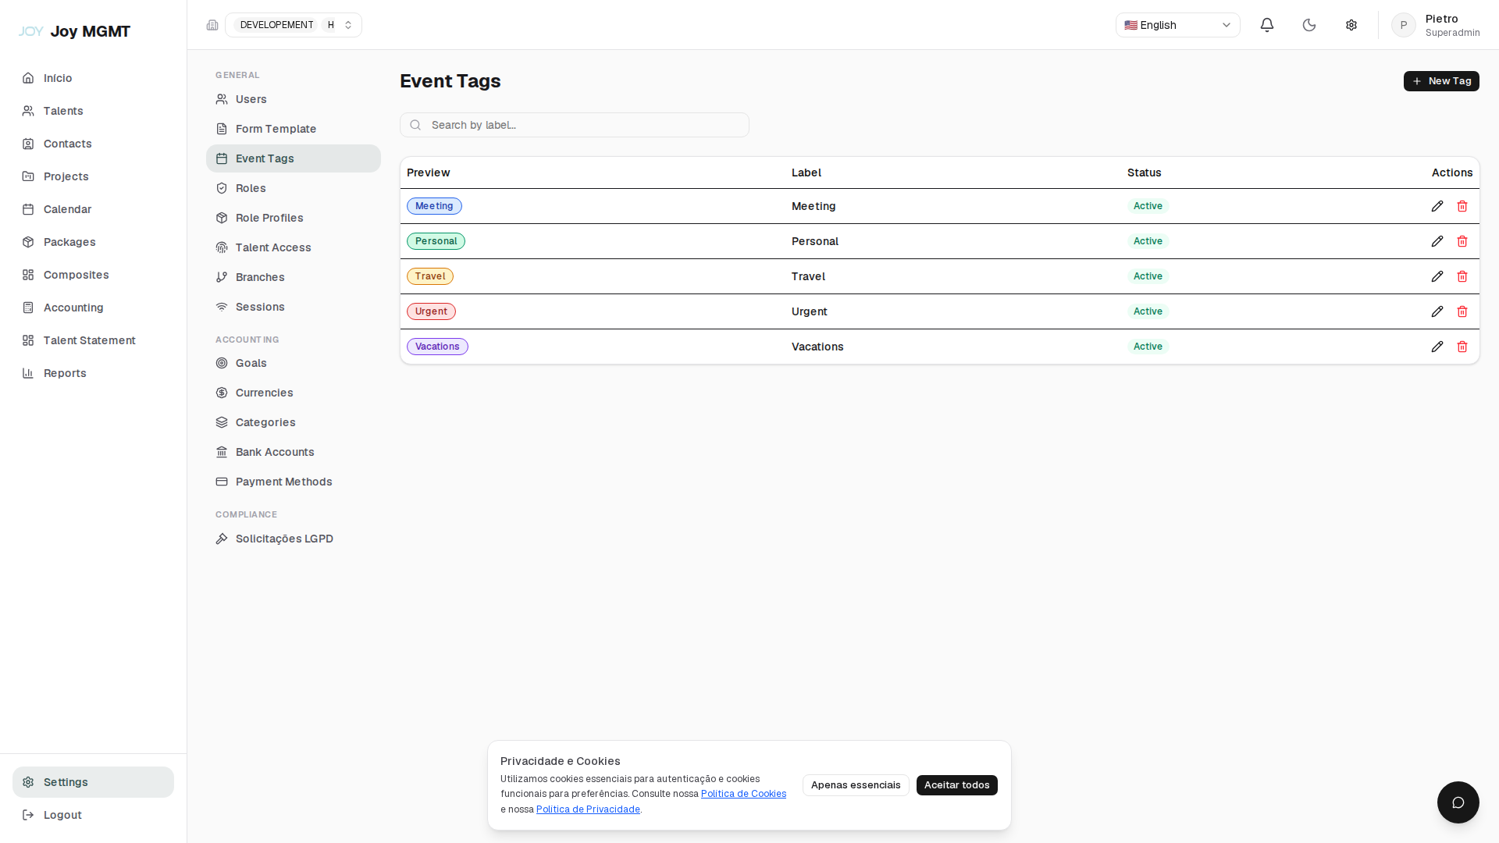Open the English language dropdown
Image resolution: width=1499 pixels, height=843 pixels.
pos(1178,25)
